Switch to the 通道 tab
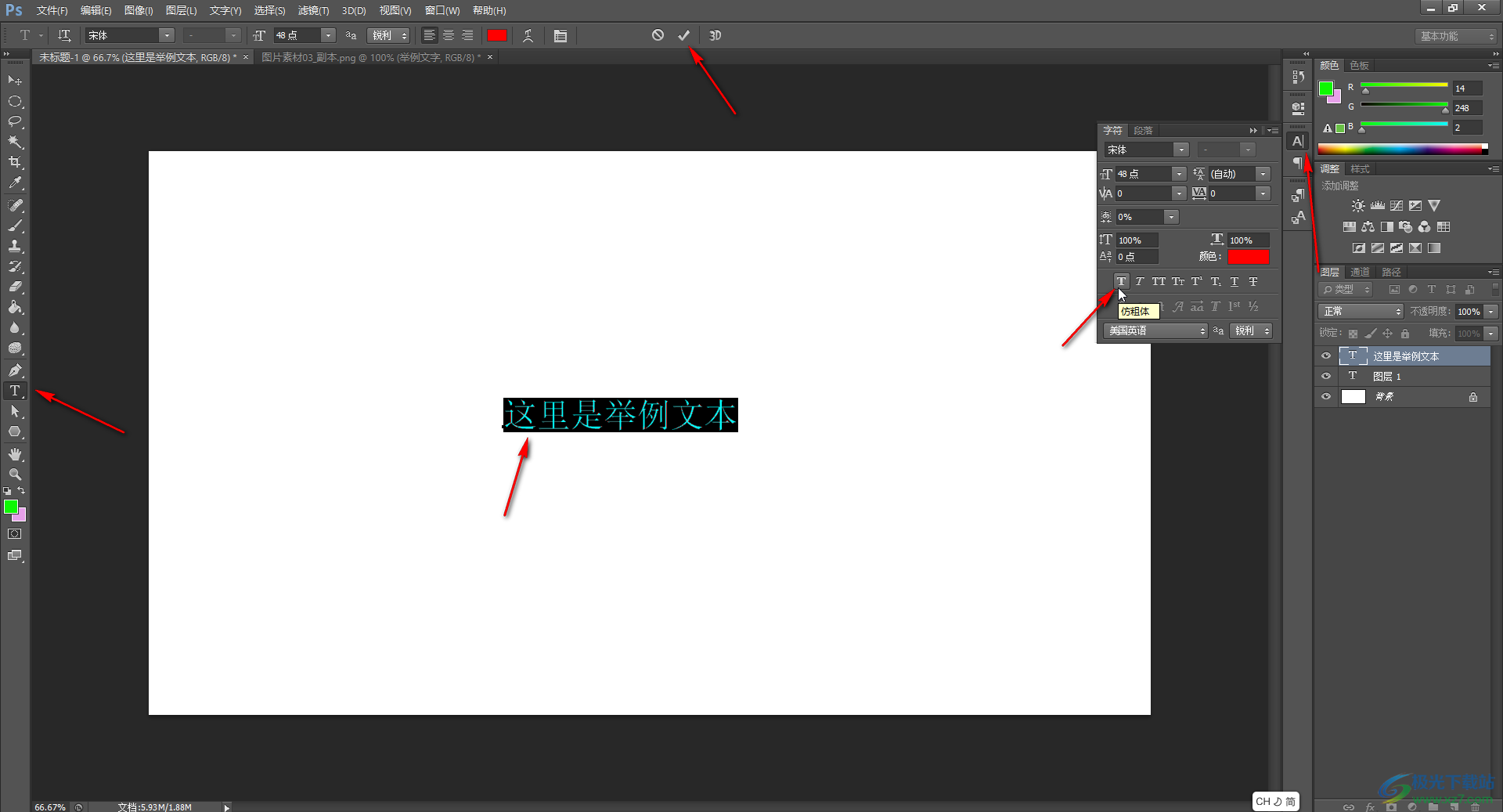 [x=1361, y=272]
